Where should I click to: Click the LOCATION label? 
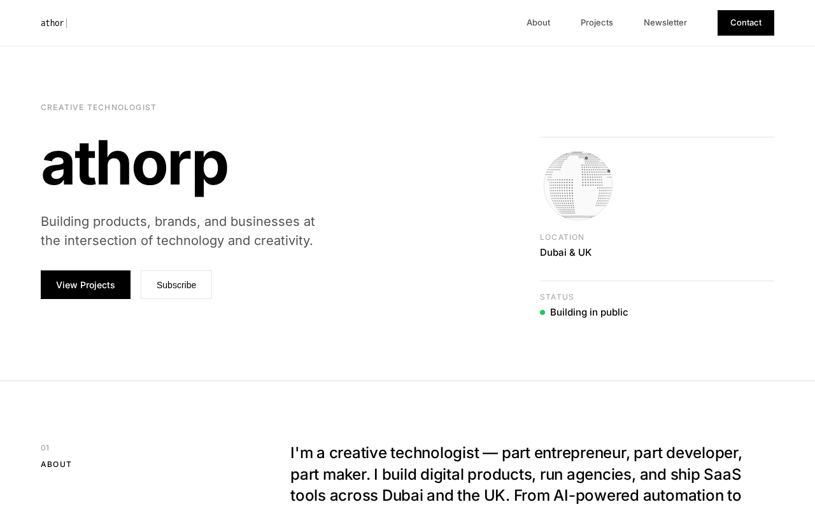point(562,237)
